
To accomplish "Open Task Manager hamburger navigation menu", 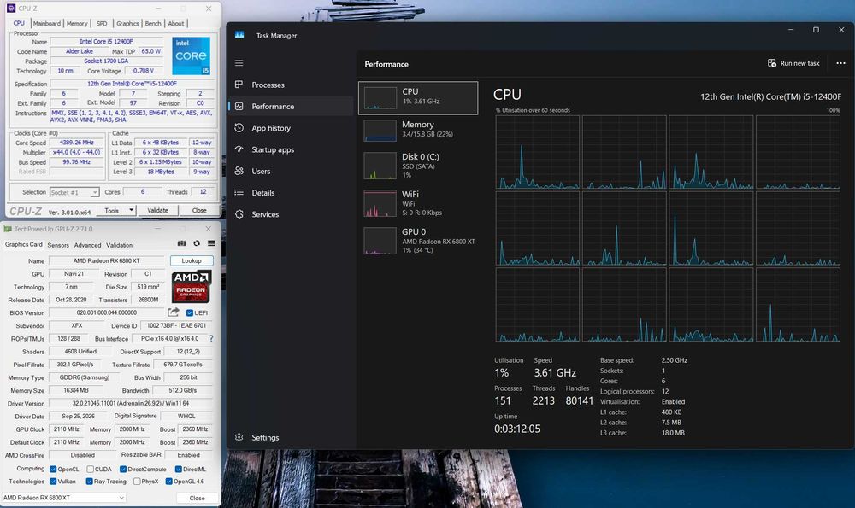I will [239, 63].
